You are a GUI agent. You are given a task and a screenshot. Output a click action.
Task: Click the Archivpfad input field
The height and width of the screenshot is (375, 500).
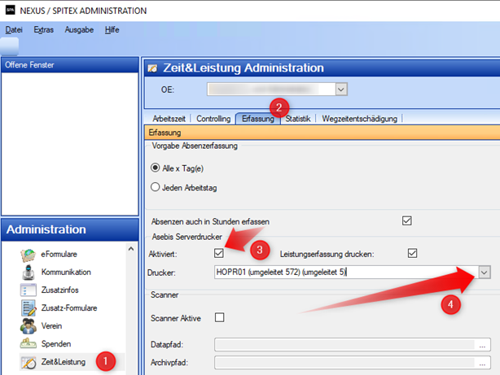(x=344, y=363)
